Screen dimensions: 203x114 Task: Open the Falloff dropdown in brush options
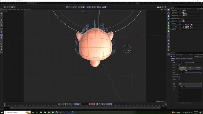tap(190, 85)
